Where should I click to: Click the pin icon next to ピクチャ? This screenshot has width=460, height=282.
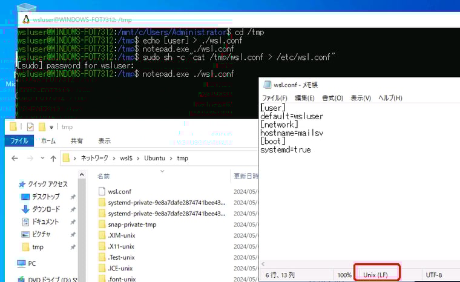[x=73, y=235]
